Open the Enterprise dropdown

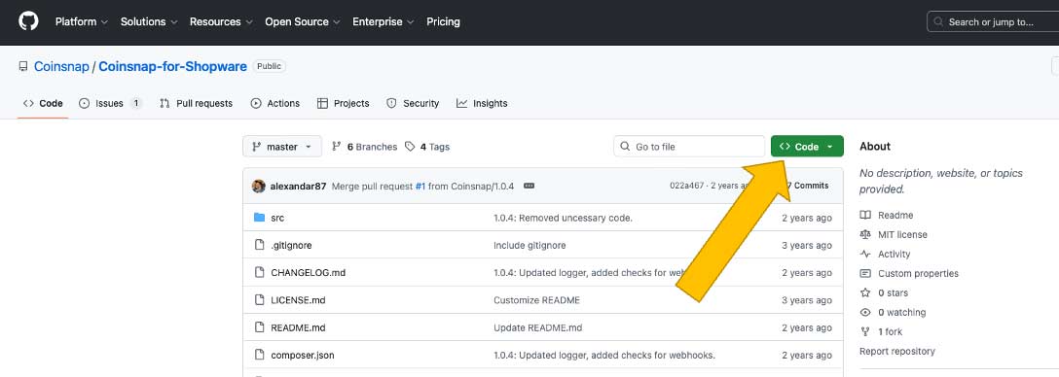(383, 21)
